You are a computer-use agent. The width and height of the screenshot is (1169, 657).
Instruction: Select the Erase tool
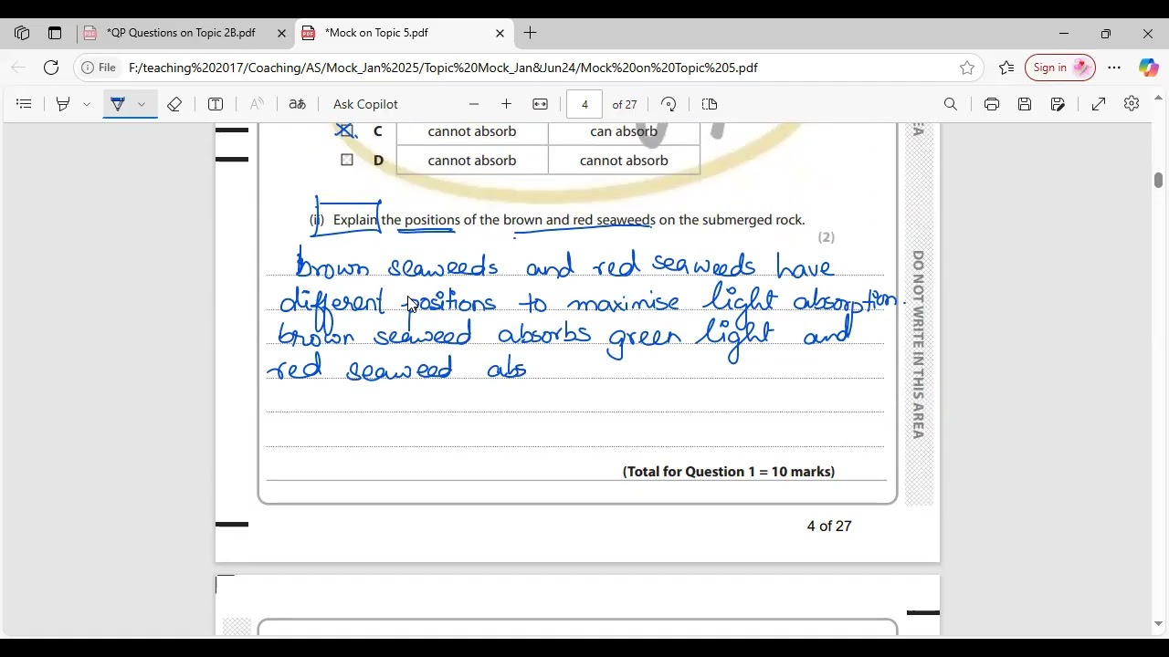point(174,104)
